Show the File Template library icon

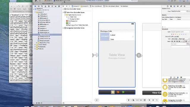(171, 77)
